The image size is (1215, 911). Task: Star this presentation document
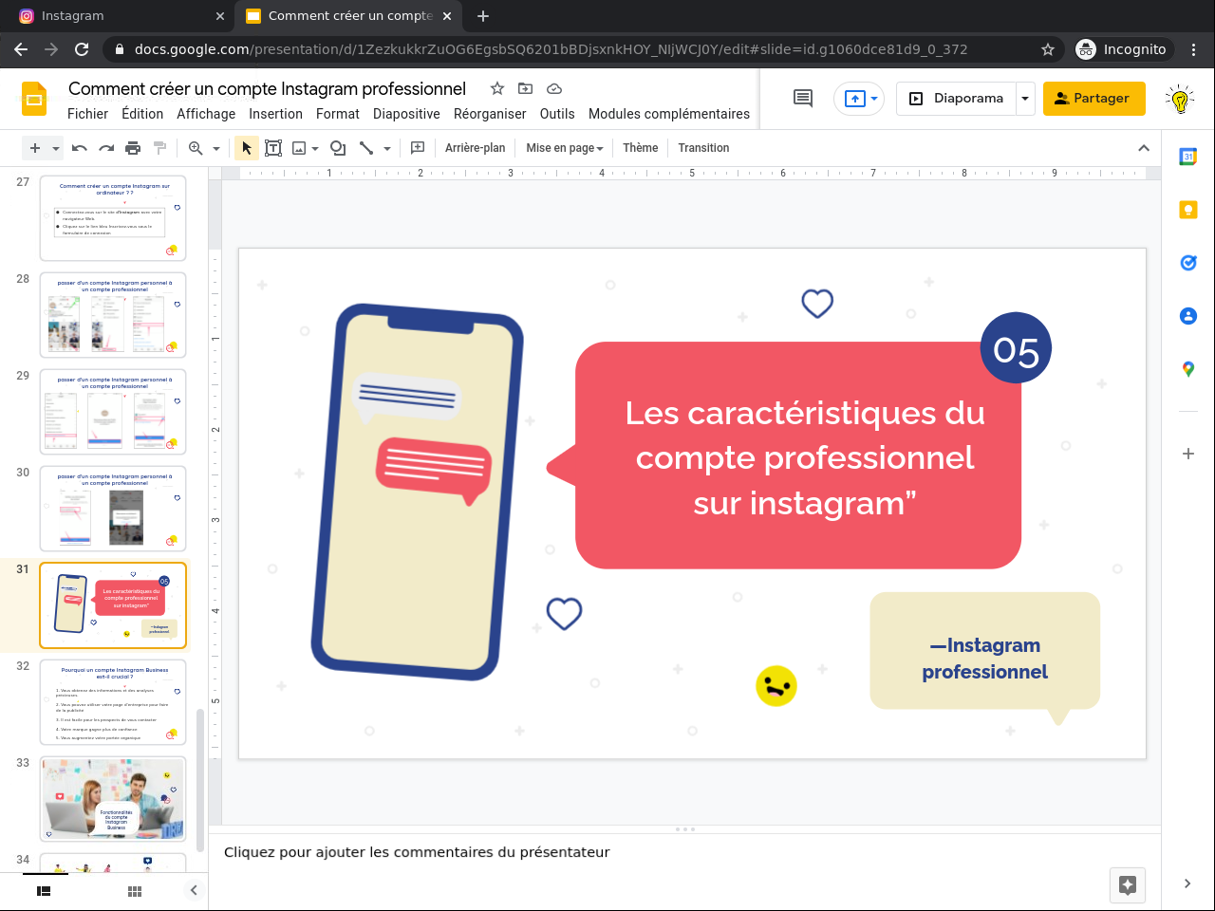pos(496,88)
